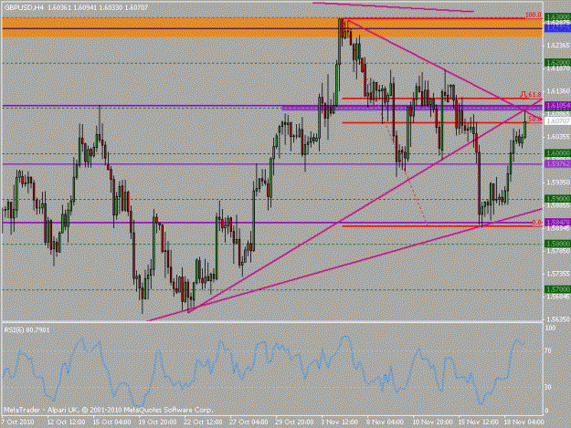Click the 1.62365 price scale value
The image size is (571, 428).
558,46
